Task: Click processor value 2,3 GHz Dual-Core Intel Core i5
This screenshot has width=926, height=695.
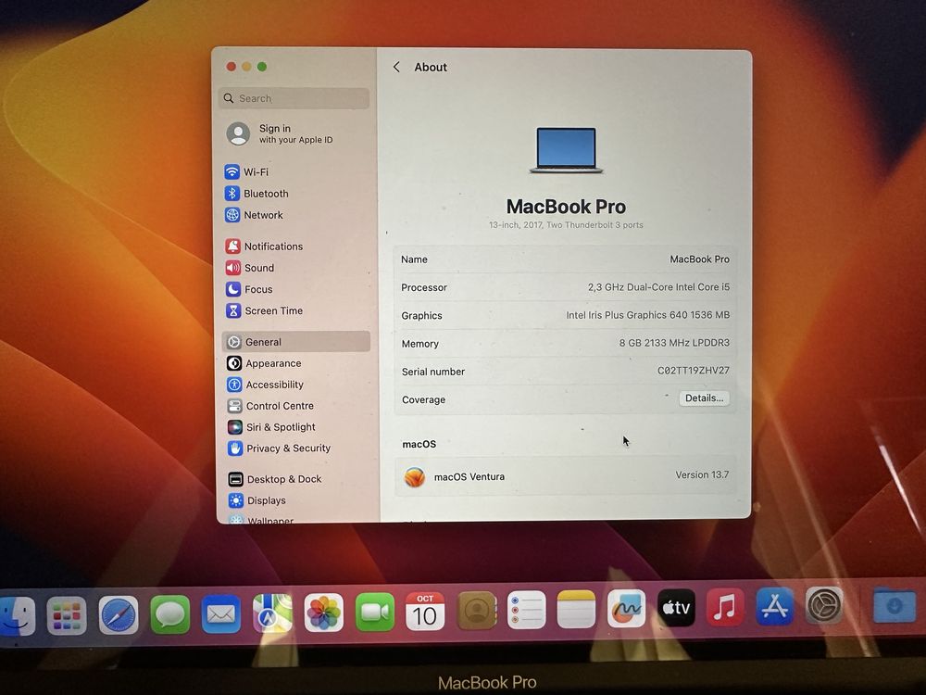Action: coord(658,286)
